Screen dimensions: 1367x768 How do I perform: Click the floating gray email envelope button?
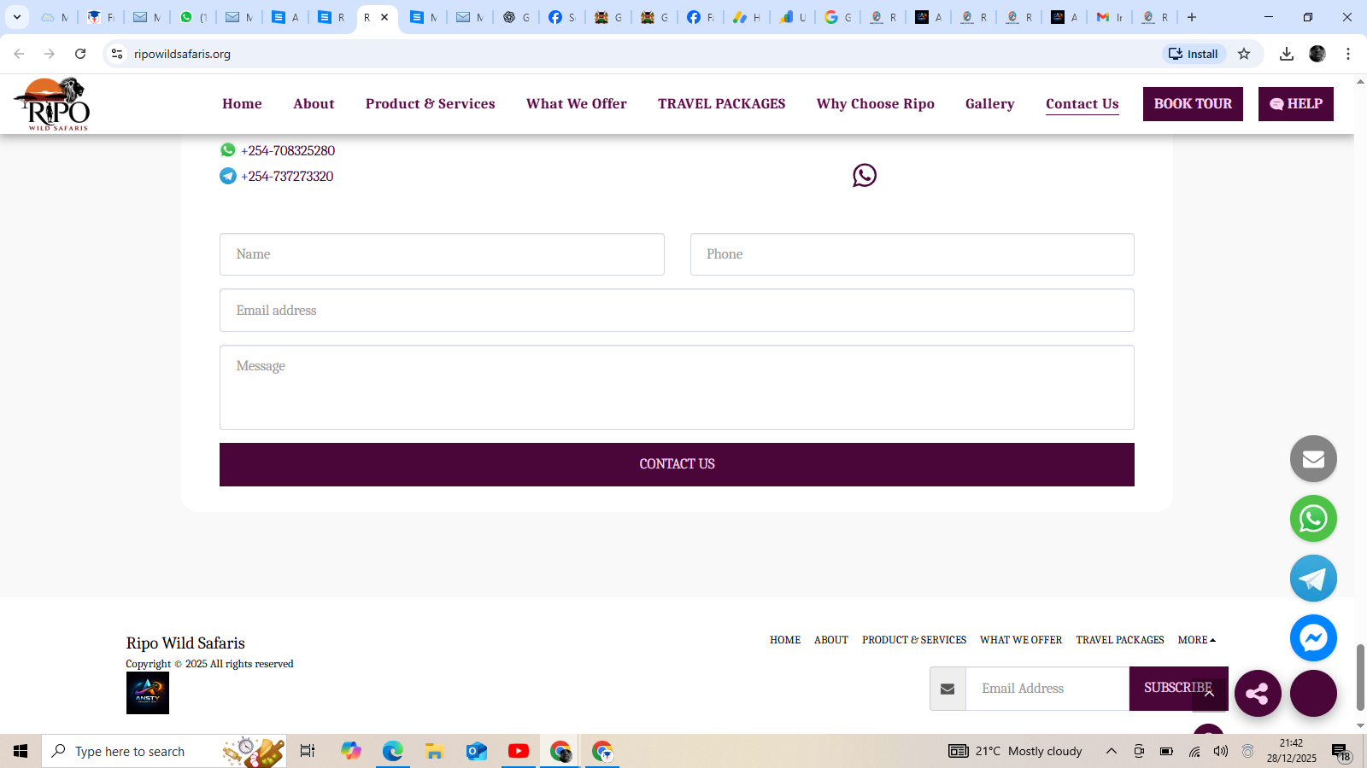point(1313,459)
